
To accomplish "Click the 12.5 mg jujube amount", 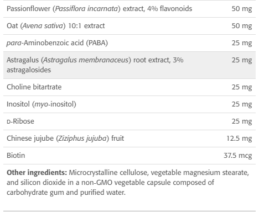I will pos(239,139).
